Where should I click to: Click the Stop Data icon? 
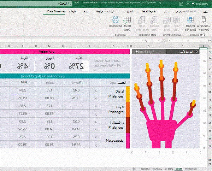click(167, 20)
